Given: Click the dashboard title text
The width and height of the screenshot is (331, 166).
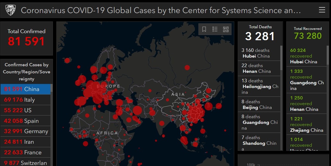Looking at the screenshot, I should (161, 10).
